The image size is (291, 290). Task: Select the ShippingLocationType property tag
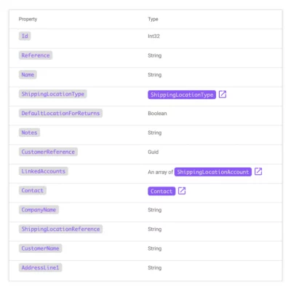(53, 94)
